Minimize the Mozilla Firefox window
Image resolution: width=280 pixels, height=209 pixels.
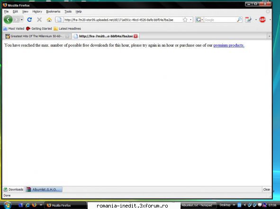[x=249, y=4]
